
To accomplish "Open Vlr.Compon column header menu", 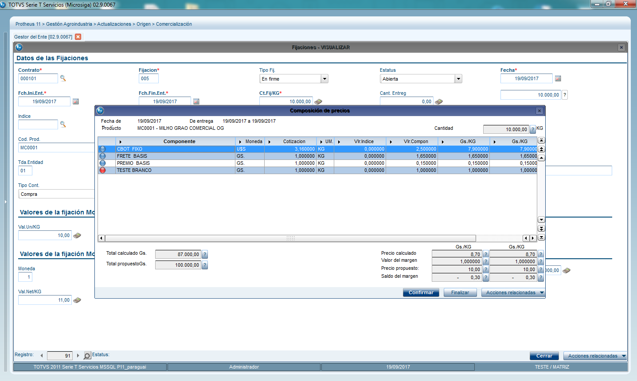I will [x=391, y=142].
